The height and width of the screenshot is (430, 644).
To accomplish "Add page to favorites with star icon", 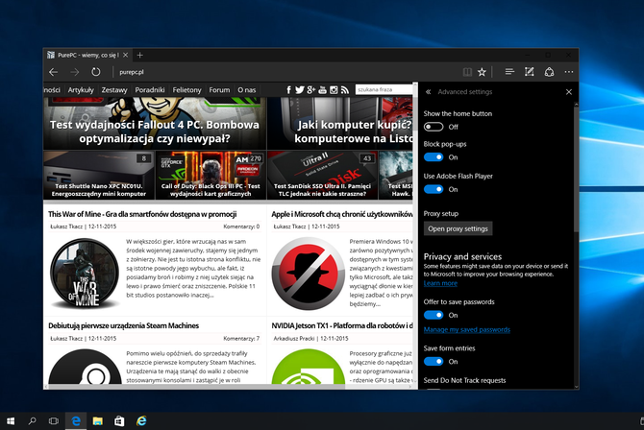I will coord(483,72).
